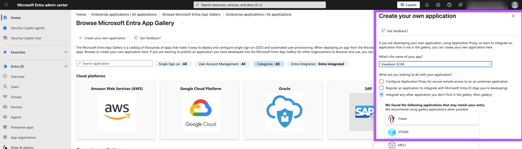Select the Oracle card
The image size is (522, 149).
tap(283, 110)
